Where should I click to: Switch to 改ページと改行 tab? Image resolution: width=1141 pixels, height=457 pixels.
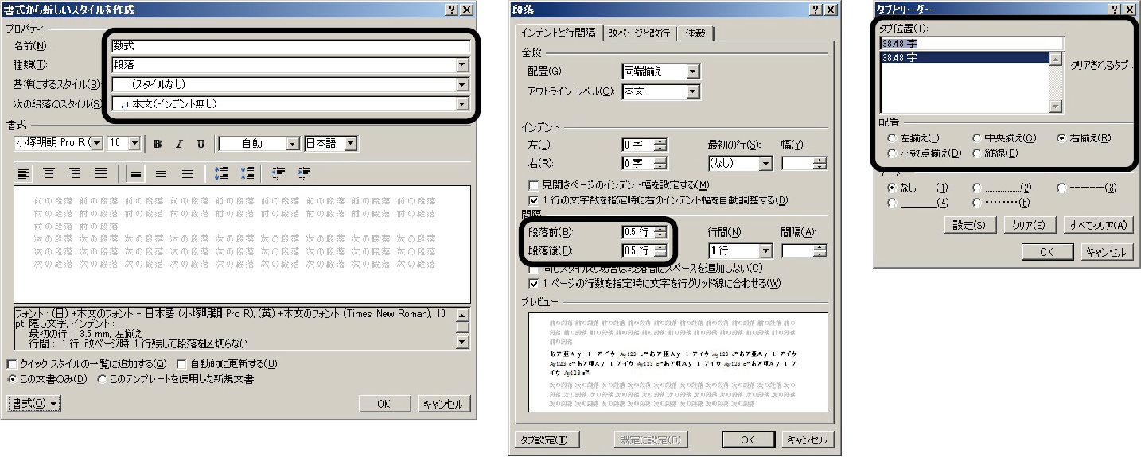tap(639, 33)
